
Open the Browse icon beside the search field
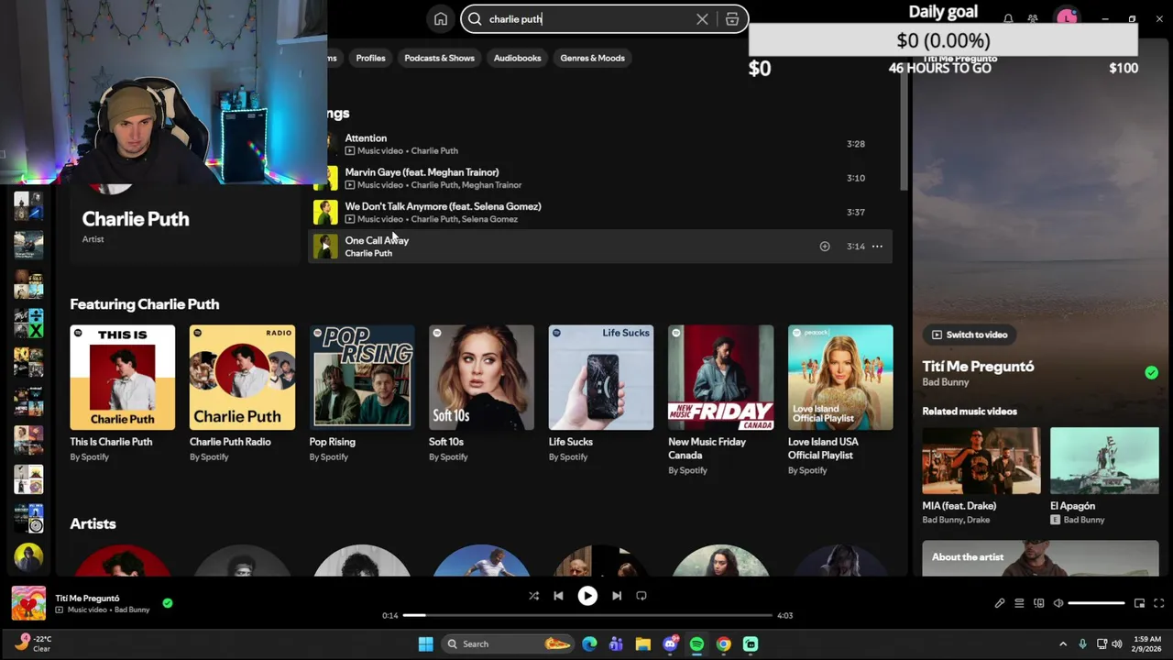coord(732,19)
